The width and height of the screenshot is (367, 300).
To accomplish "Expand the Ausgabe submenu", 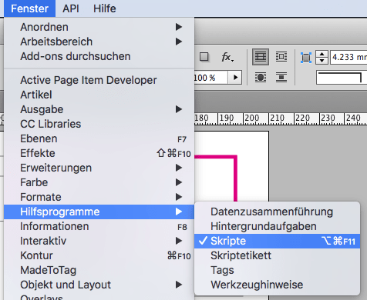I will pyautogui.click(x=99, y=109).
